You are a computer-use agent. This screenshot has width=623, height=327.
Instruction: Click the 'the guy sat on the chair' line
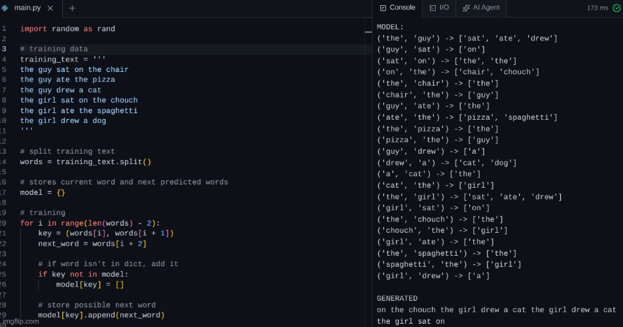tap(75, 69)
